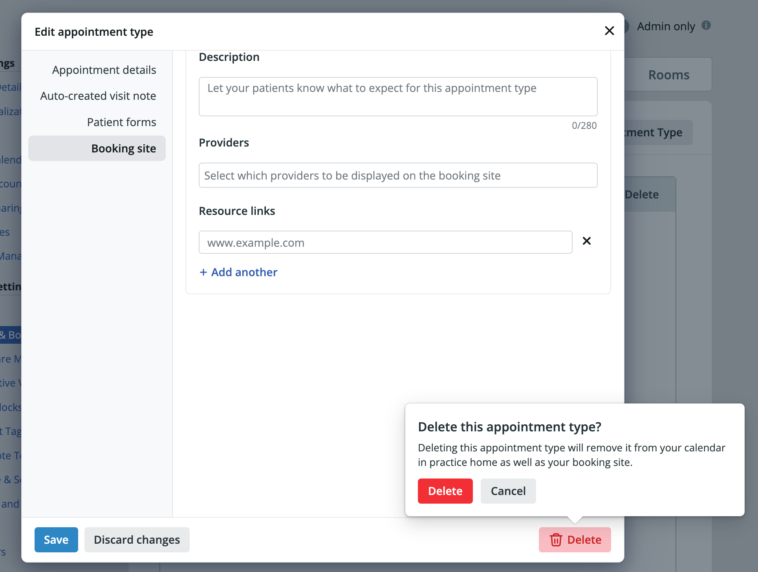
Task: Close the Edit appointment type dialog
Action: coord(609,31)
